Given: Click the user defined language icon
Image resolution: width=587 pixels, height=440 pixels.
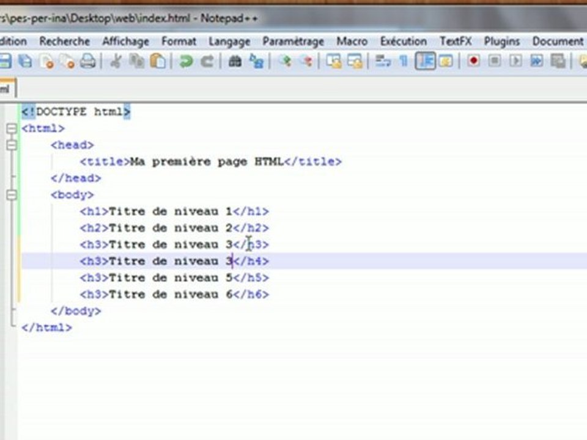Looking at the screenshot, I should (446, 61).
